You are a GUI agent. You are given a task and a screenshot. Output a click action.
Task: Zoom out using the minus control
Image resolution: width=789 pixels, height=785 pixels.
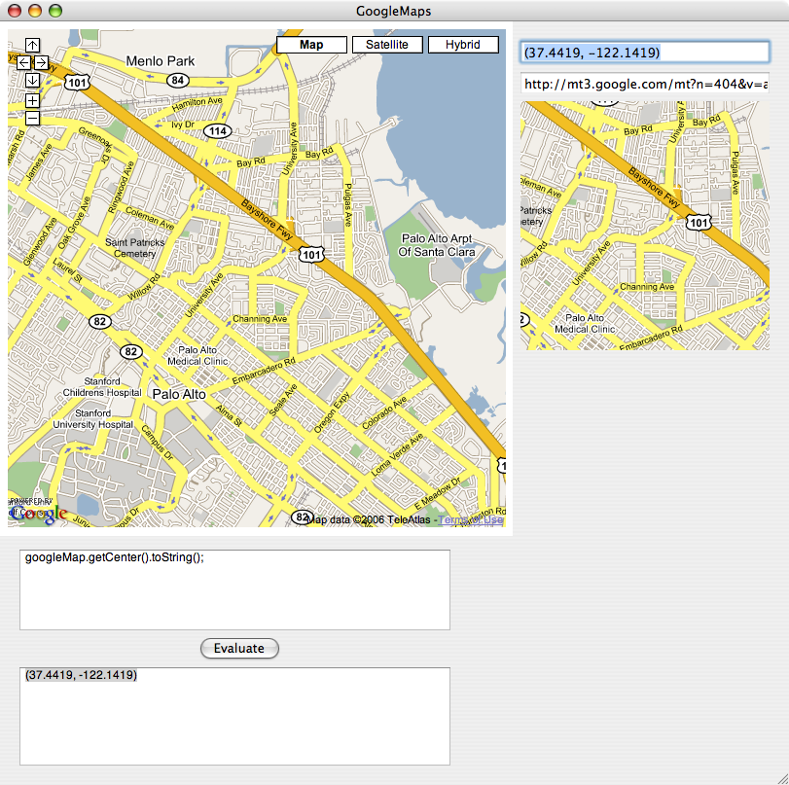click(x=33, y=119)
